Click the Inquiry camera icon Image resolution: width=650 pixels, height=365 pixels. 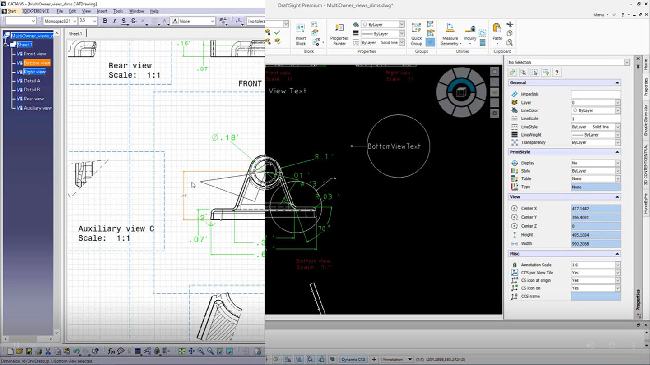coord(470,29)
